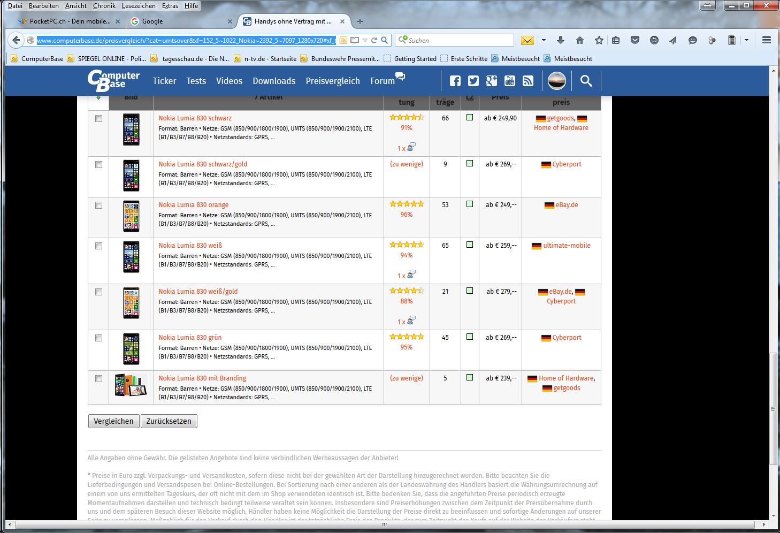The width and height of the screenshot is (780, 533).
Task: Save page to Pocket icon
Action: click(635, 40)
